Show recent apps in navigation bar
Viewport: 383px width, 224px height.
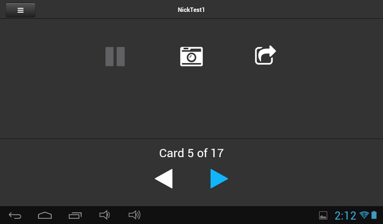75,215
